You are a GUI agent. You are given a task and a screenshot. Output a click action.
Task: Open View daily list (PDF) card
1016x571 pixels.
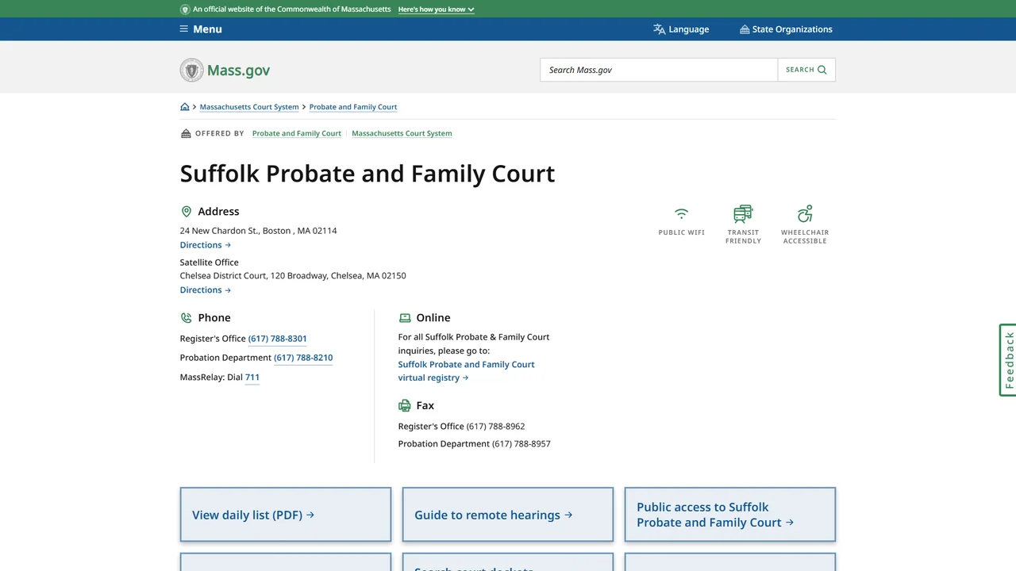286,515
